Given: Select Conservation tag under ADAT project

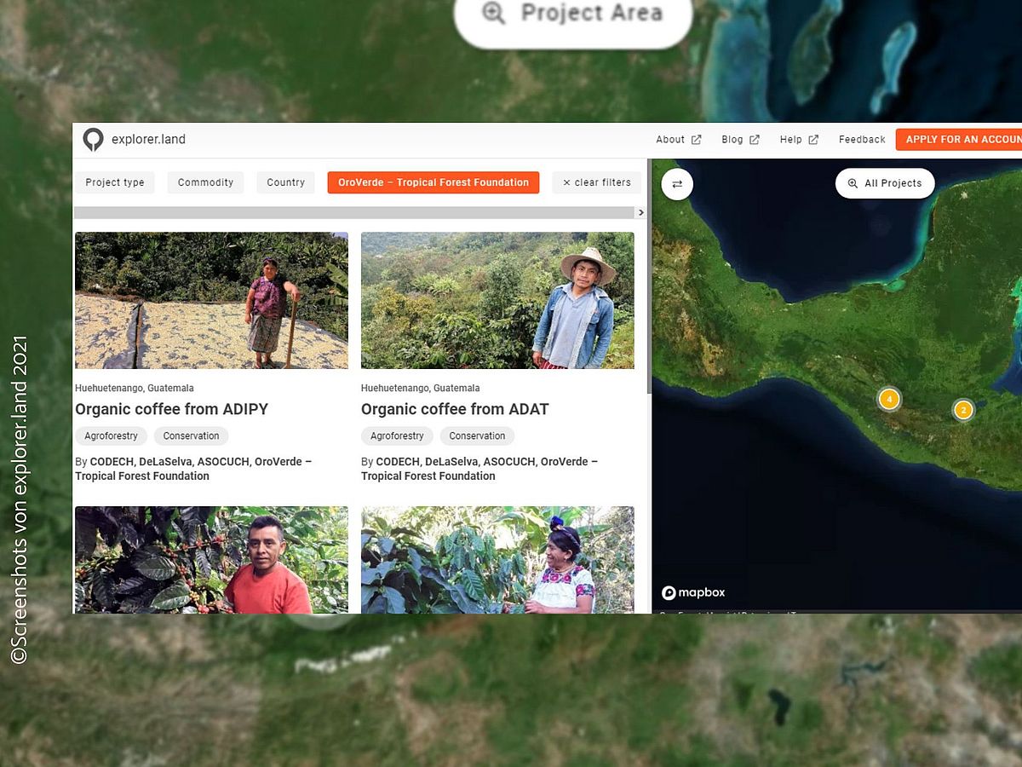Looking at the screenshot, I should (x=477, y=435).
